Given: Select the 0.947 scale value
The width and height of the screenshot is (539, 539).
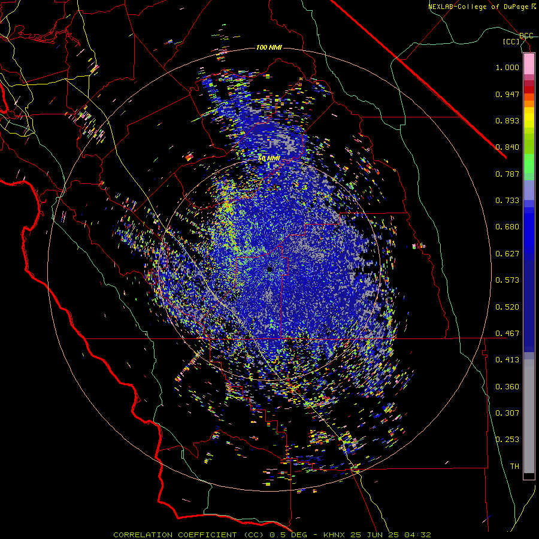Looking at the screenshot, I should click(x=507, y=94).
